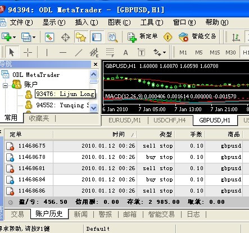Select account 94552: Yunqing
This screenshot has width=249, height=233.
click(63, 105)
